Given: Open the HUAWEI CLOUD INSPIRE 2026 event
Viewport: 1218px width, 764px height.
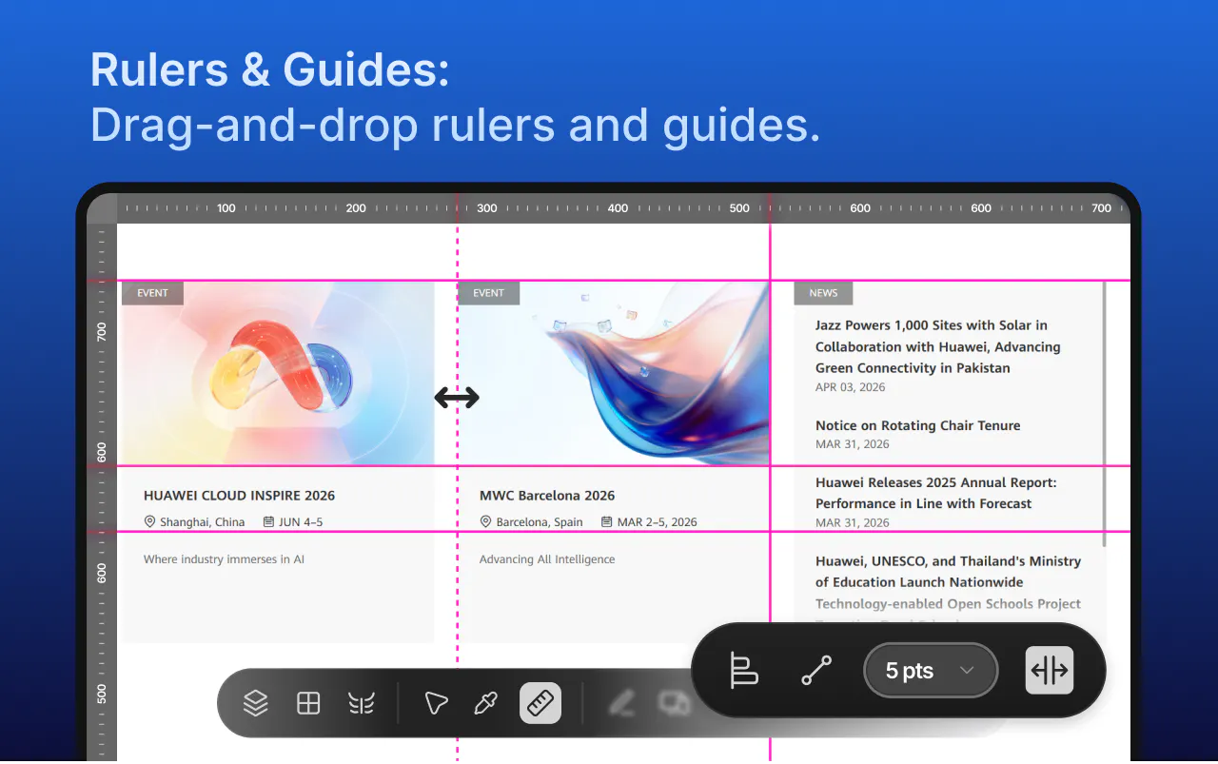Looking at the screenshot, I should (239, 496).
